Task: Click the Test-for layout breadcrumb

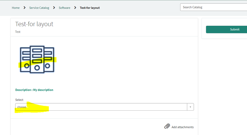Action: [90, 8]
